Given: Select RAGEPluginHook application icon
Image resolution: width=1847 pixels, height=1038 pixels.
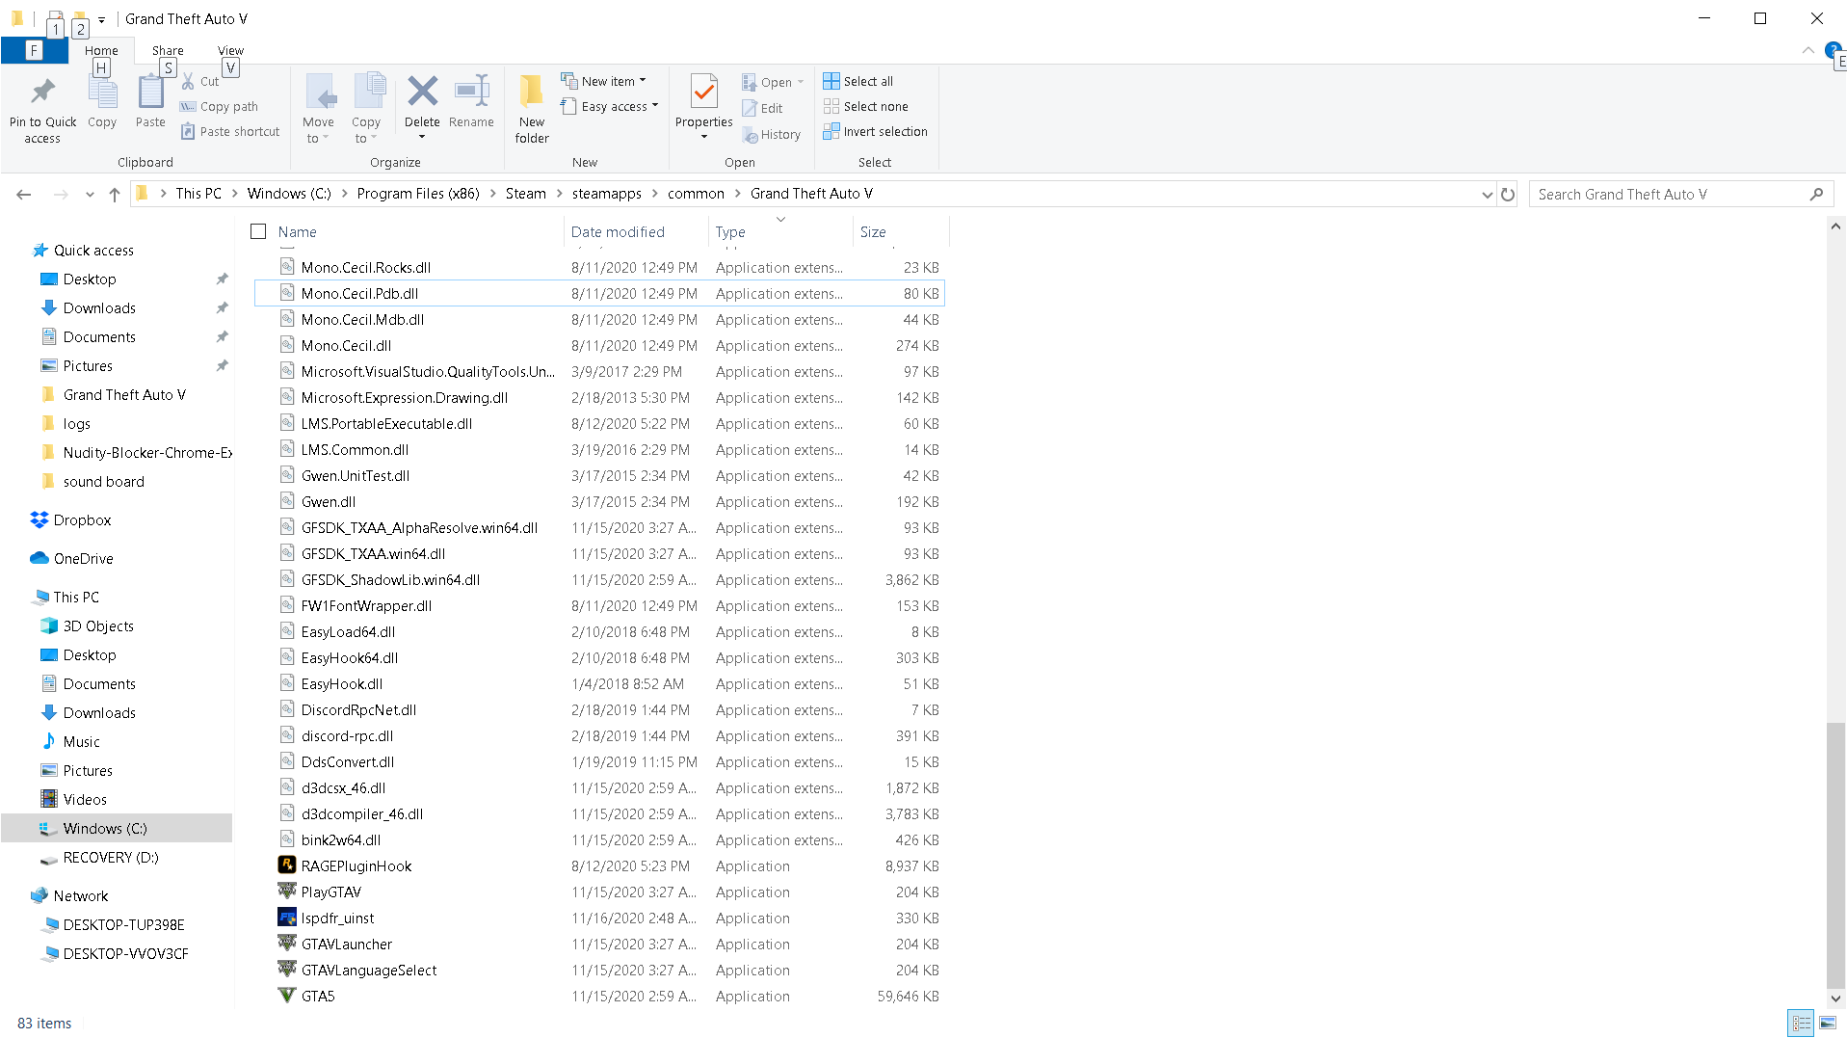Looking at the screenshot, I should 286,865.
